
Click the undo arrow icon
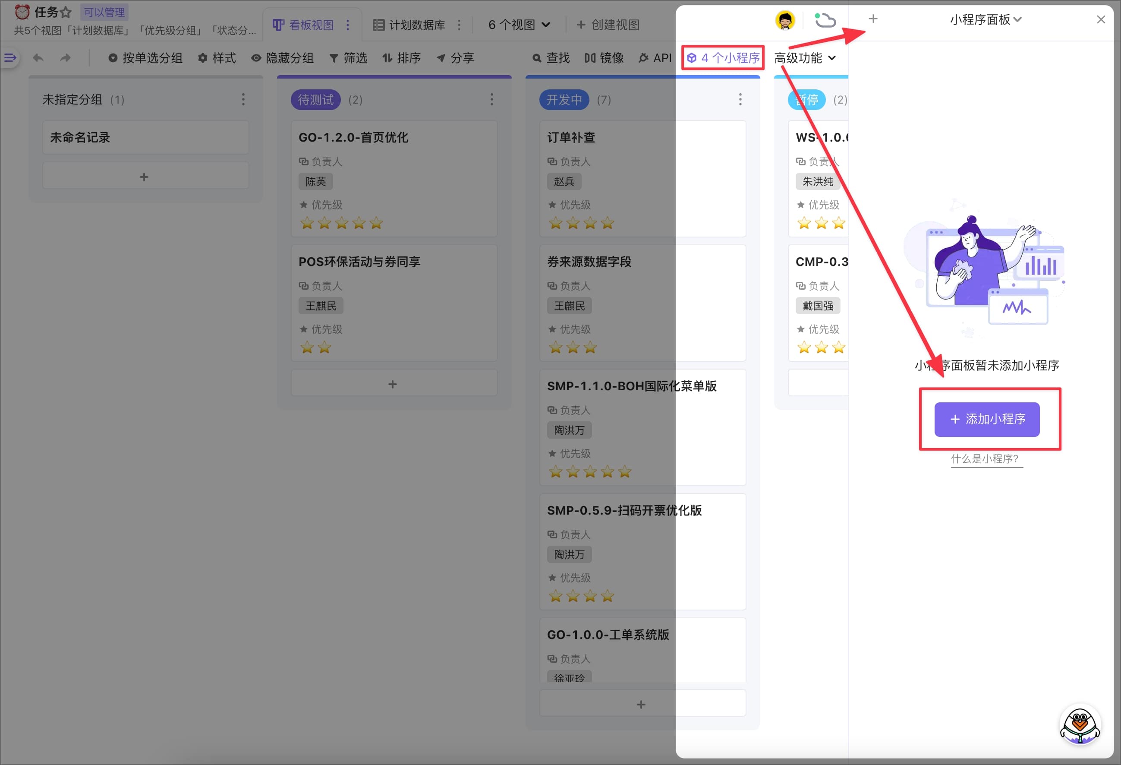[x=38, y=58]
